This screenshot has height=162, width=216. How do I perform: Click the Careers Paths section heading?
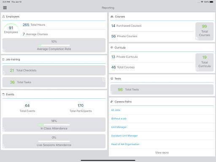click(123, 102)
